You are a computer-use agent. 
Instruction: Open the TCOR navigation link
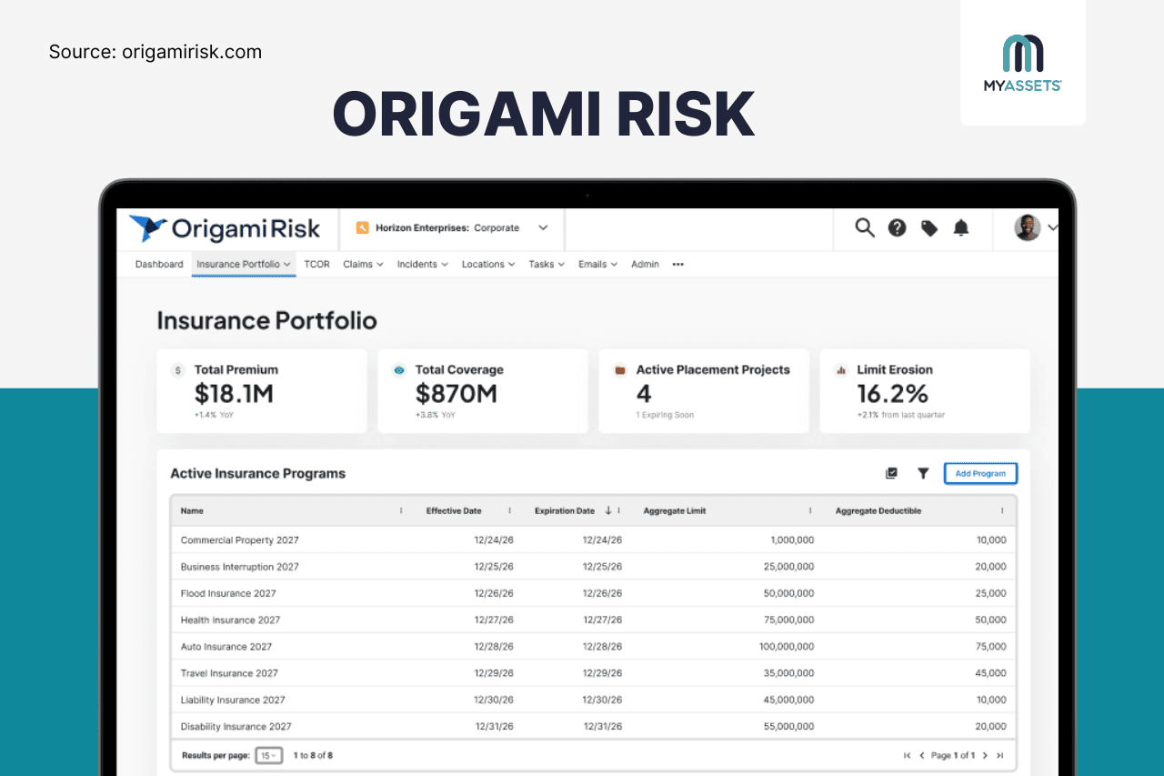tap(316, 264)
